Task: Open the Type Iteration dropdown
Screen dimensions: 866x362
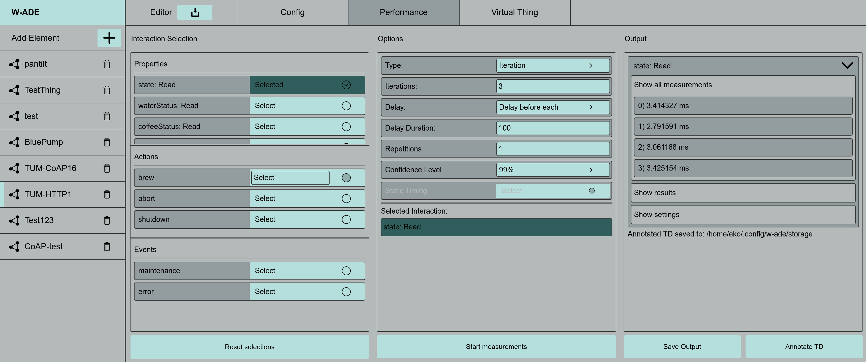Action: [552, 65]
